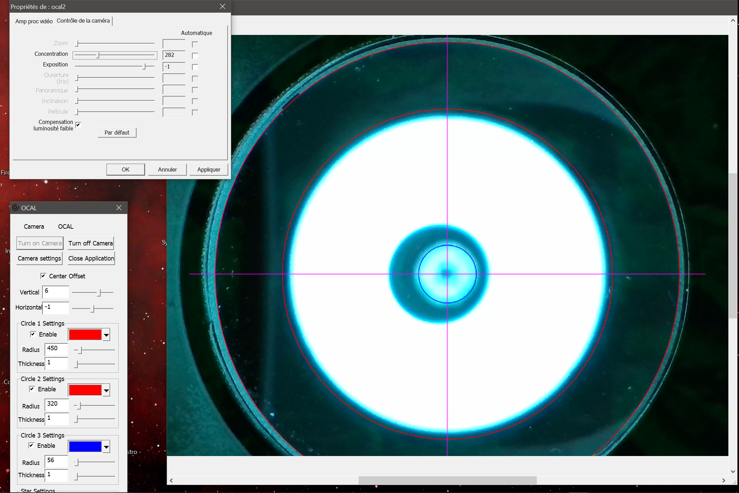Open the Circle 2 color dropdown
The width and height of the screenshot is (739, 493).
pos(106,390)
